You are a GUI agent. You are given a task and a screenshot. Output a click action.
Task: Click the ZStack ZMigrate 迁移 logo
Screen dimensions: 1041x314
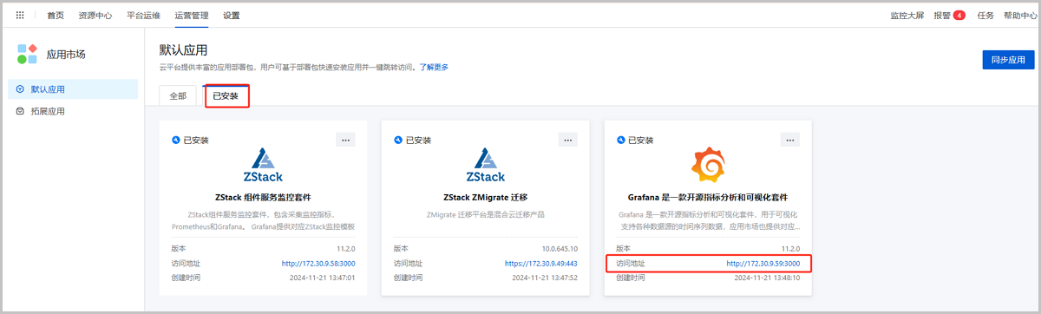pos(486,165)
